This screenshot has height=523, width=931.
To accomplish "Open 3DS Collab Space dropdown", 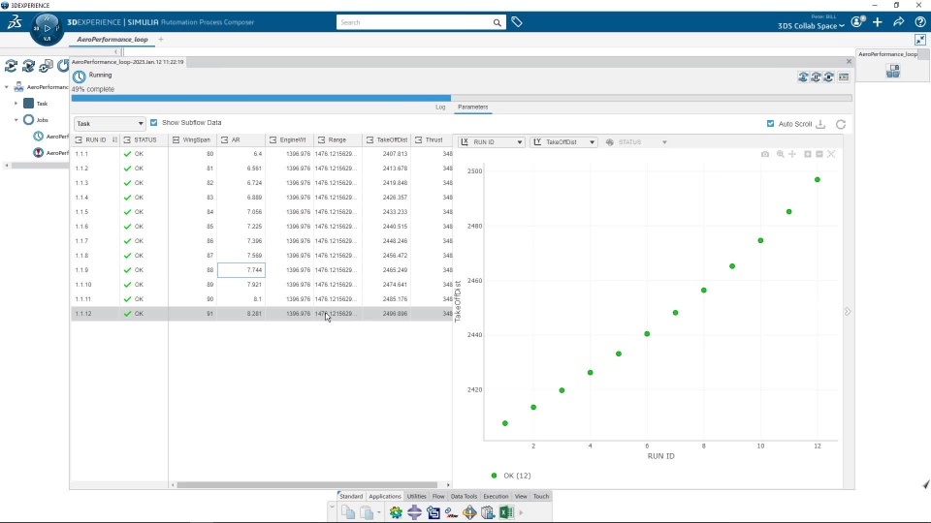I will tap(811, 26).
